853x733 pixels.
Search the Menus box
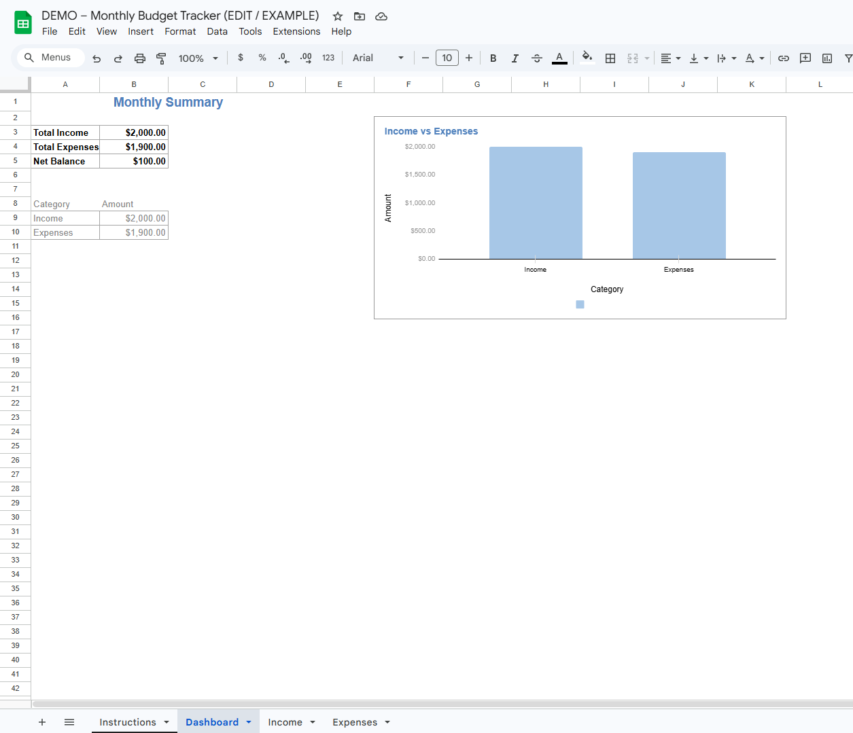[52, 58]
